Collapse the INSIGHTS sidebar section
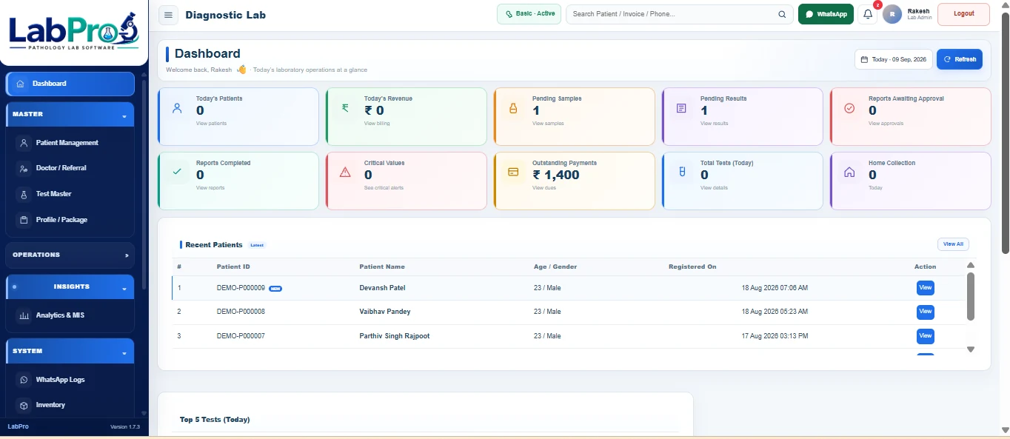Viewport: 1010px width, 439px height. point(70,286)
